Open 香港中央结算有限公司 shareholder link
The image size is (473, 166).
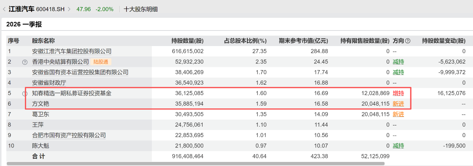tap(60, 62)
